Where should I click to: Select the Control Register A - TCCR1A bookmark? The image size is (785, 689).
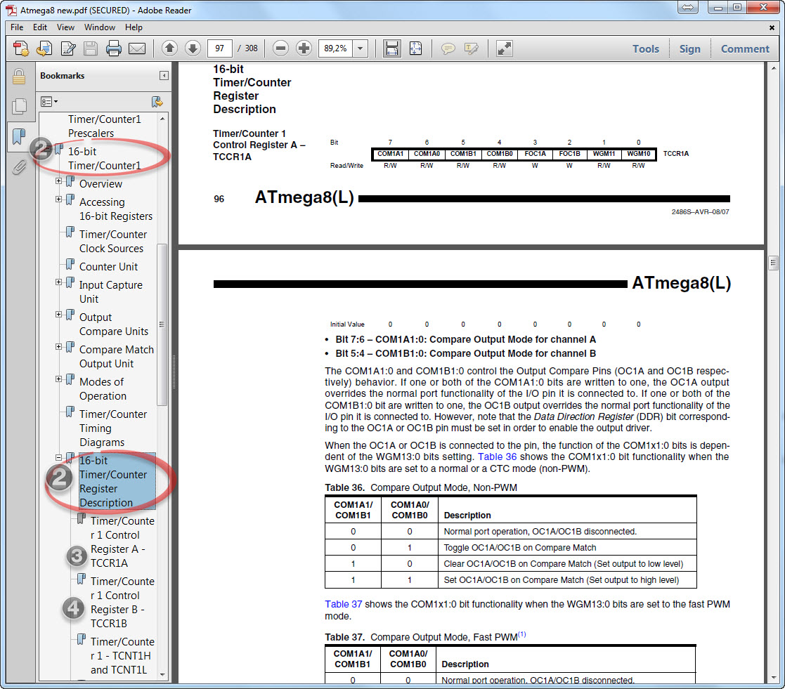(x=122, y=542)
